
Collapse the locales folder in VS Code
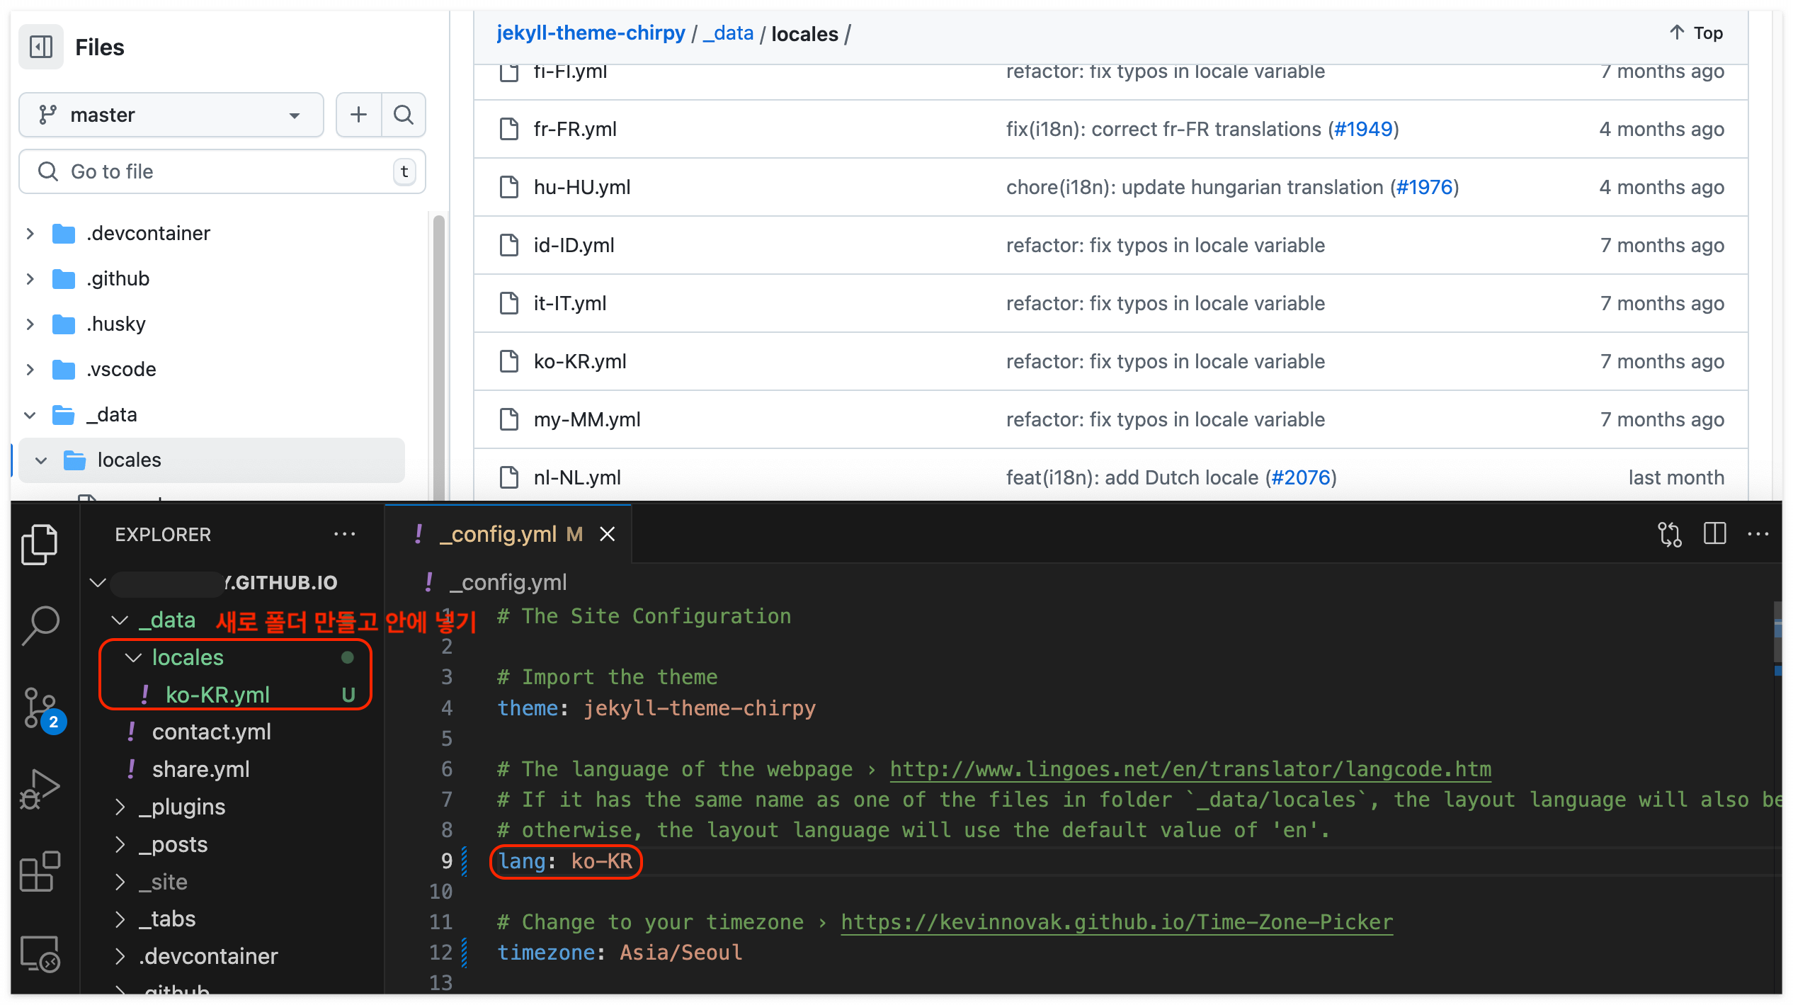[133, 658]
